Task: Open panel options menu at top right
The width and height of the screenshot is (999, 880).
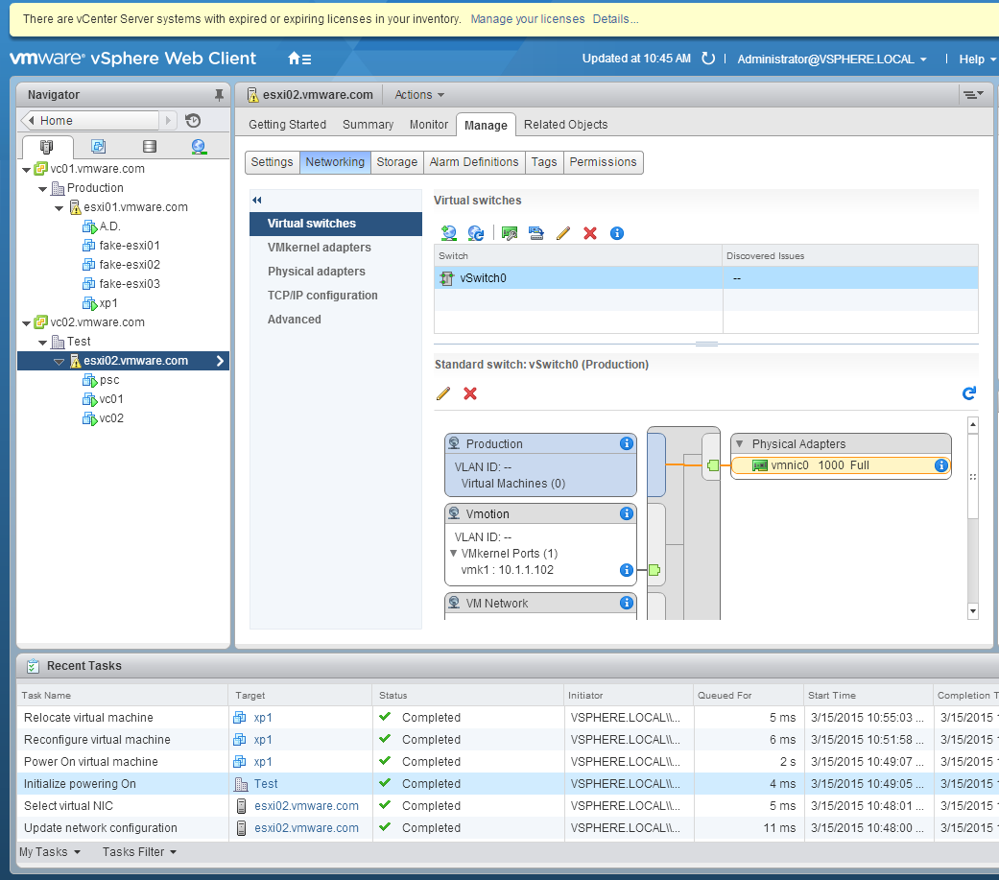Action: pyautogui.click(x=973, y=95)
